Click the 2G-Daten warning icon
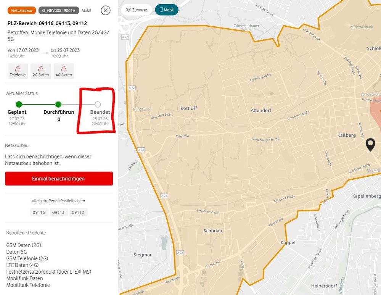 (40, 68)
